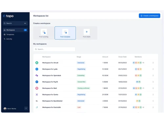Screen dimensions: 164x123
Task: Choose the From blank card
Action: tap(87, 33)
